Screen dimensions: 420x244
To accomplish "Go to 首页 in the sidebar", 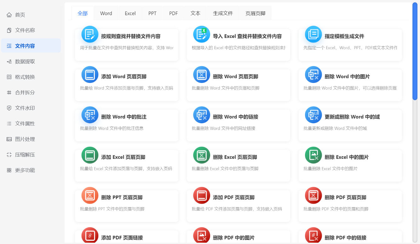I will pyautogui.click(x=31, y=15).
